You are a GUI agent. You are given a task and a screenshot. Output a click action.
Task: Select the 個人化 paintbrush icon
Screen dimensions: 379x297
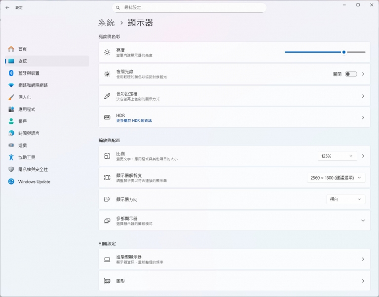[x=11, y=97]
